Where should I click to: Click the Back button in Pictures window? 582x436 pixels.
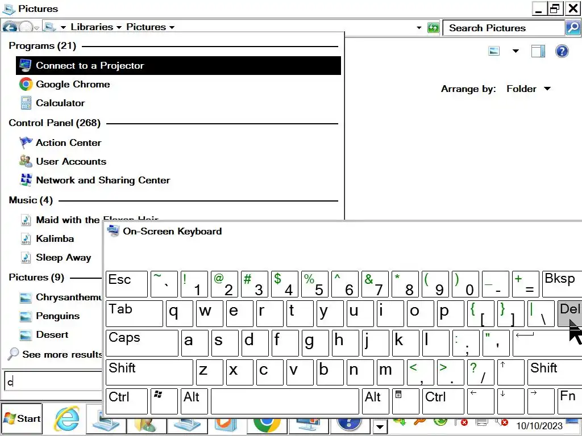point(10,27)
